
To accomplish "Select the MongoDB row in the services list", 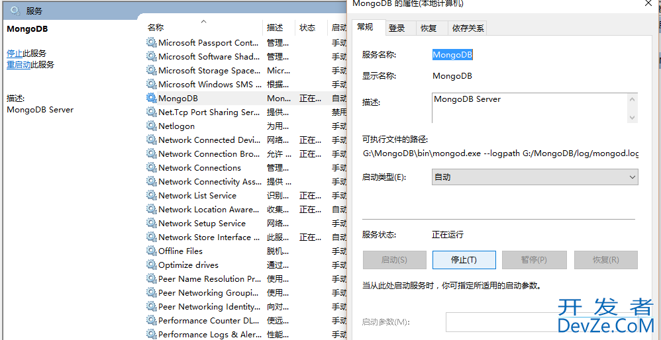I will tap(246, 98).
